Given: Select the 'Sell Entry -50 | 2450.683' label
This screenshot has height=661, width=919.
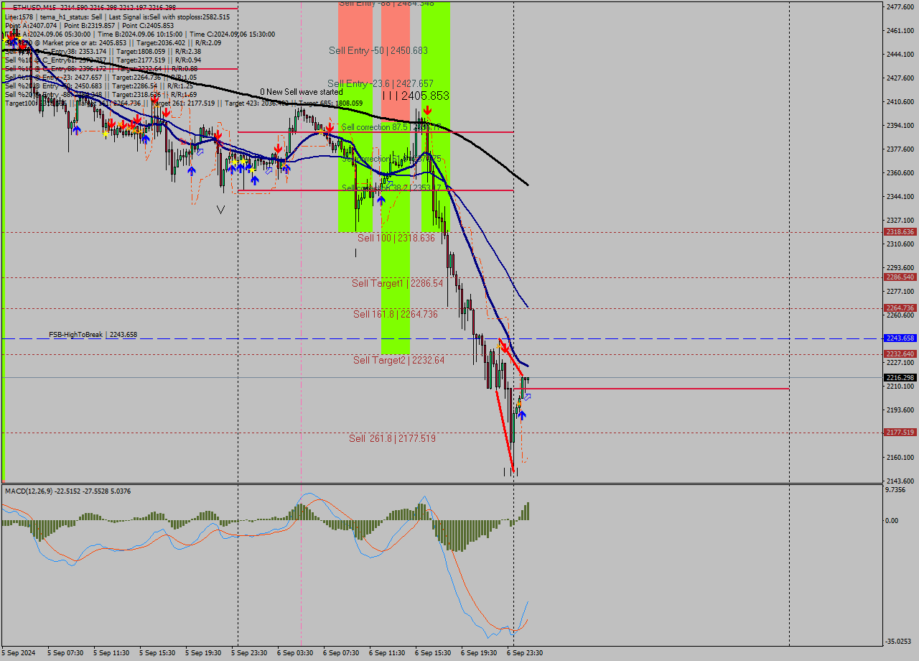Looking at the screenshot, I should pos(378,50).
